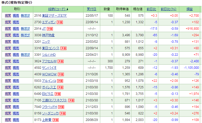Click the 決算 badge next to アクセルM

pos(60,62)
